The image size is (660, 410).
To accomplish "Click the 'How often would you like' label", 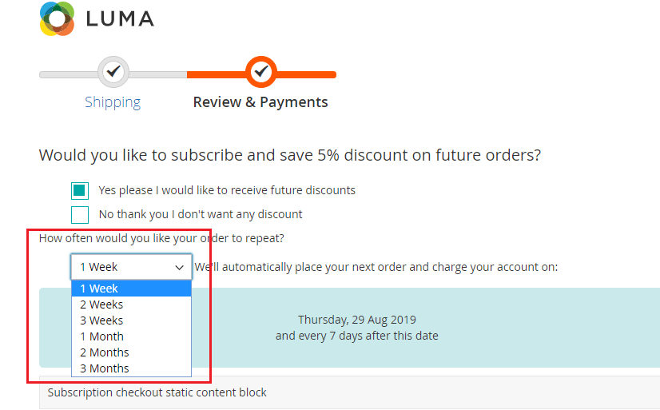I will click(x=161, y=238).
